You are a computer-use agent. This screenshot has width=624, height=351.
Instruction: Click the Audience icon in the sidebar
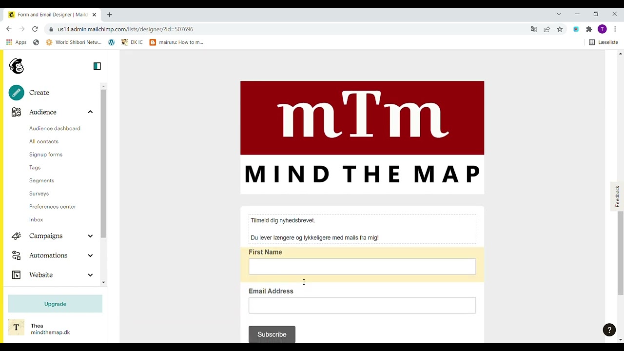pos(16,112)
